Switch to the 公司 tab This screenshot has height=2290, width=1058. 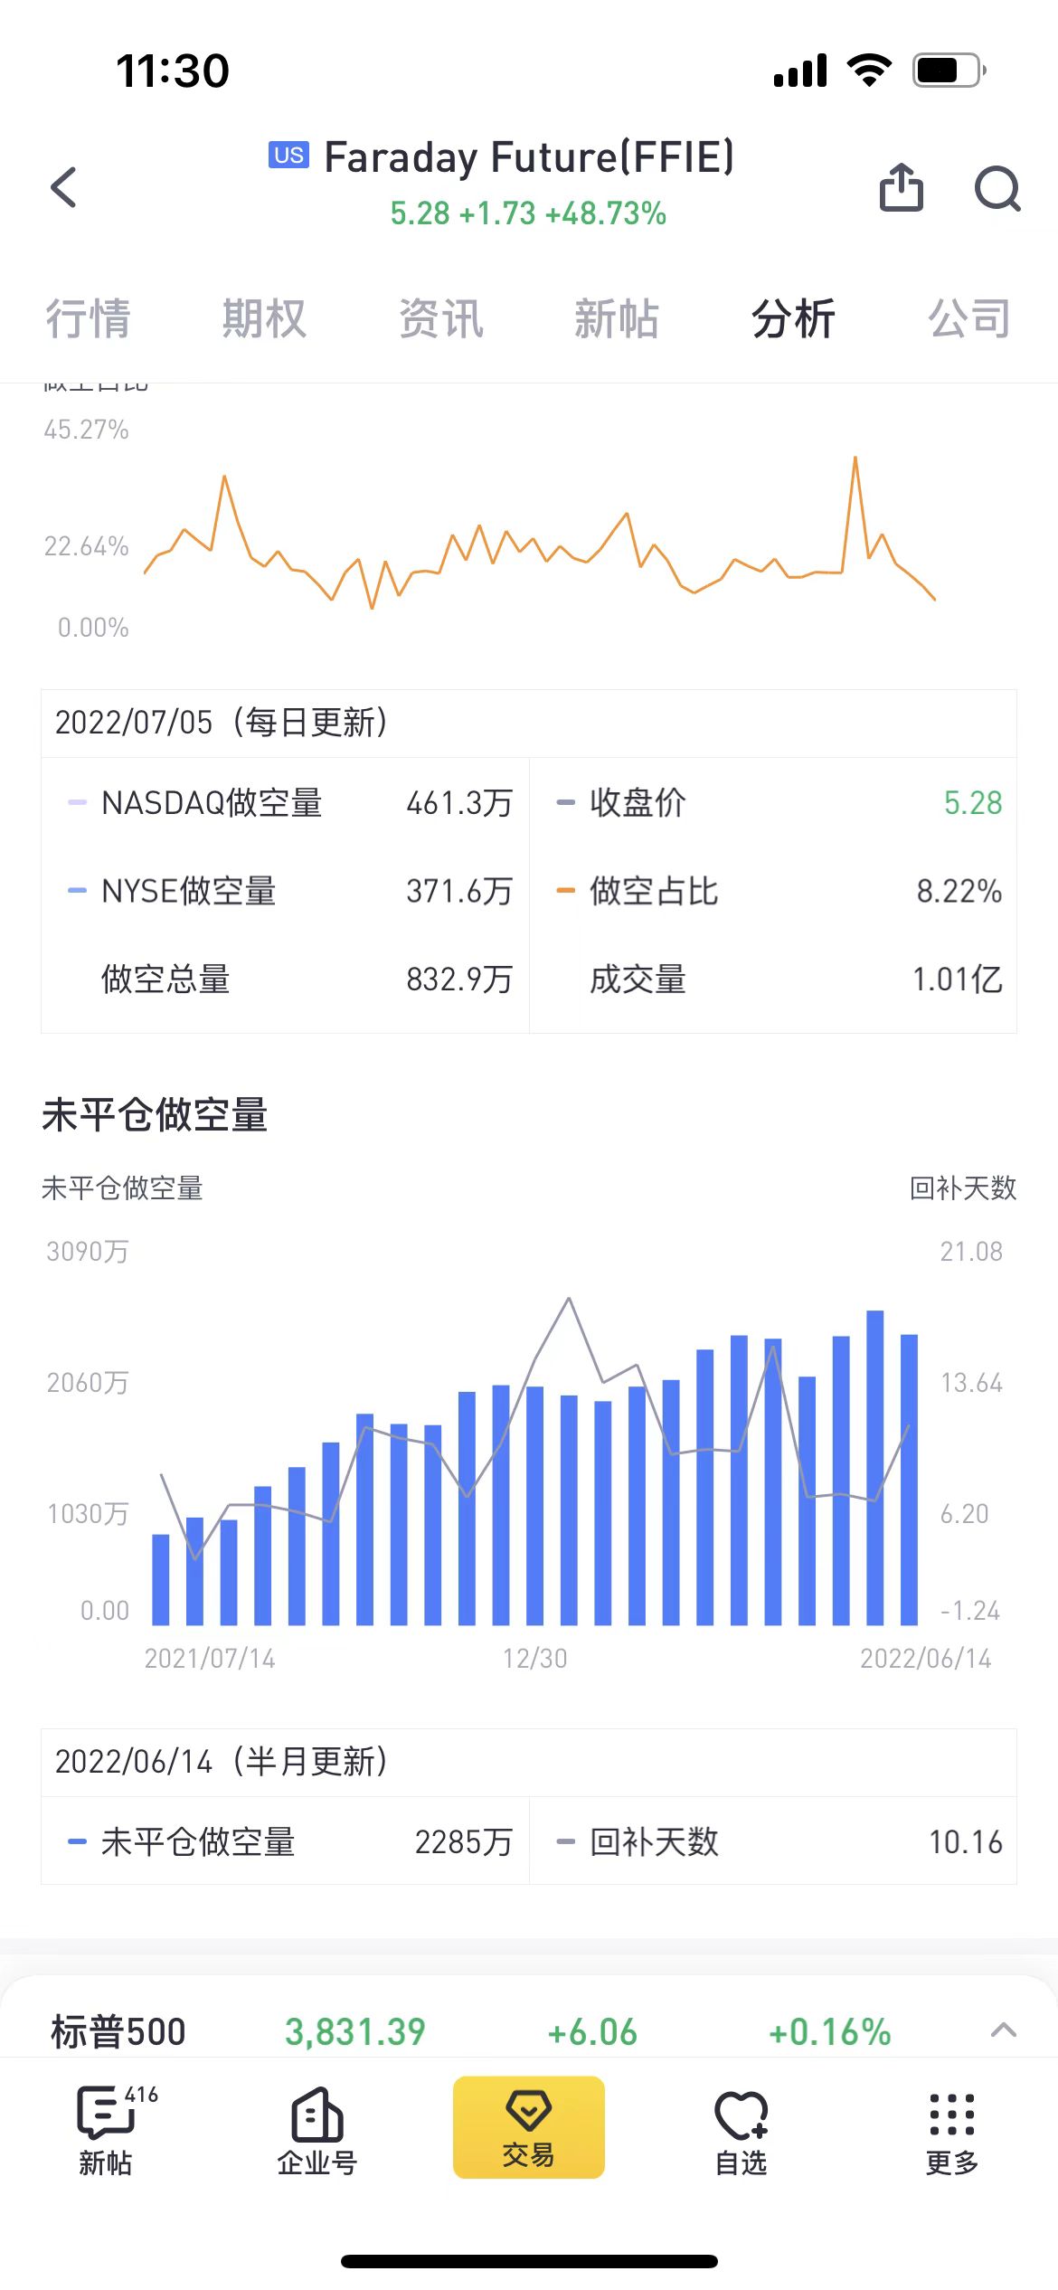tap(969, 318)
